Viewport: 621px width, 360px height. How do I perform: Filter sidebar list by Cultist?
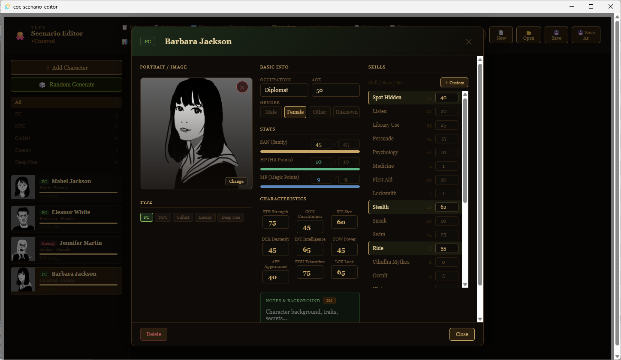pos(66,138)
